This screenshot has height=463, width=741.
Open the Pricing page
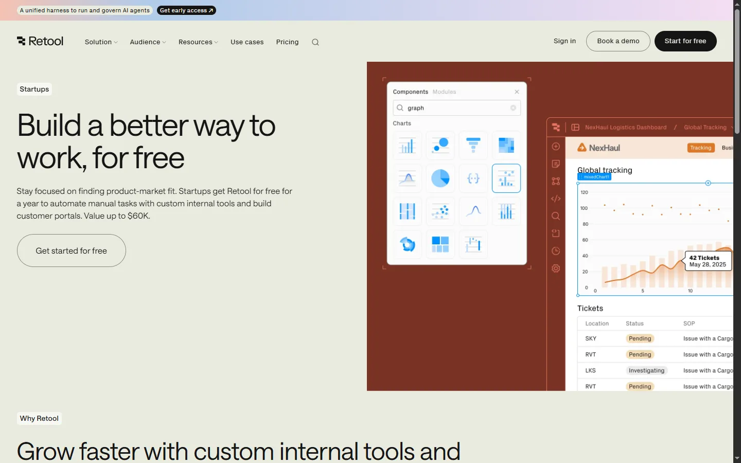pyautogui.click(x=287, y=42)
